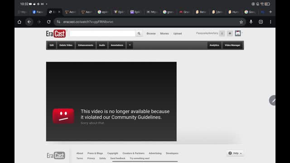Click the browser forward arrow
This screenshot has height=163, width=290.
point(39,22)
